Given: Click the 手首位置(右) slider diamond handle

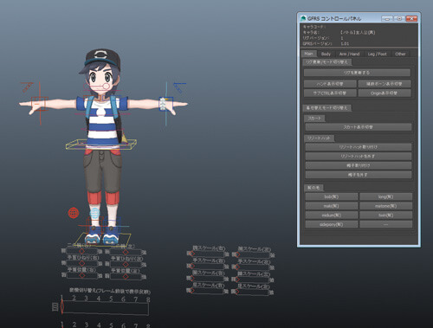Looking at the screenshot, I should click(x=82, y=275).
